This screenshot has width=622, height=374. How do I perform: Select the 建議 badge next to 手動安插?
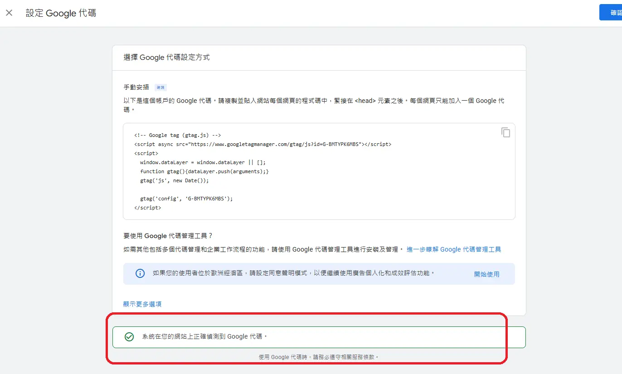[160, 87]
